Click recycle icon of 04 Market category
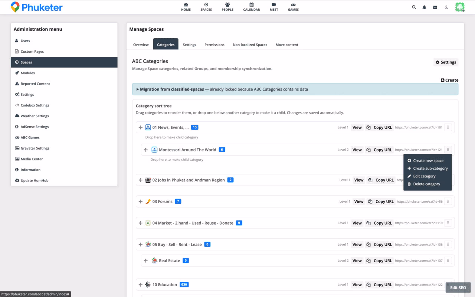Screen dimensions: 475x297 pyautogui.click(x=148, y=223)
